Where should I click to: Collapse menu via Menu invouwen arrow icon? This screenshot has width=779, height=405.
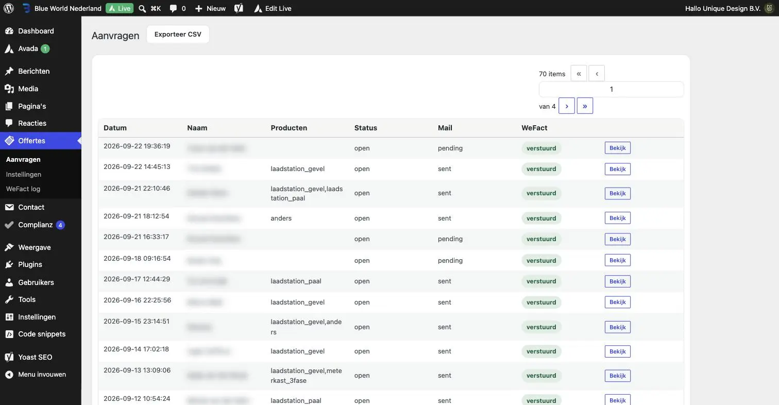tap(9, 375)
